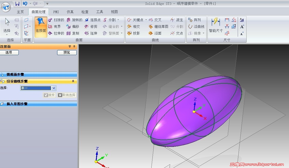Select the 沿曲线 pattern along curve tool
Viewport: 289px width, 168px height.
tap(196, 27)
